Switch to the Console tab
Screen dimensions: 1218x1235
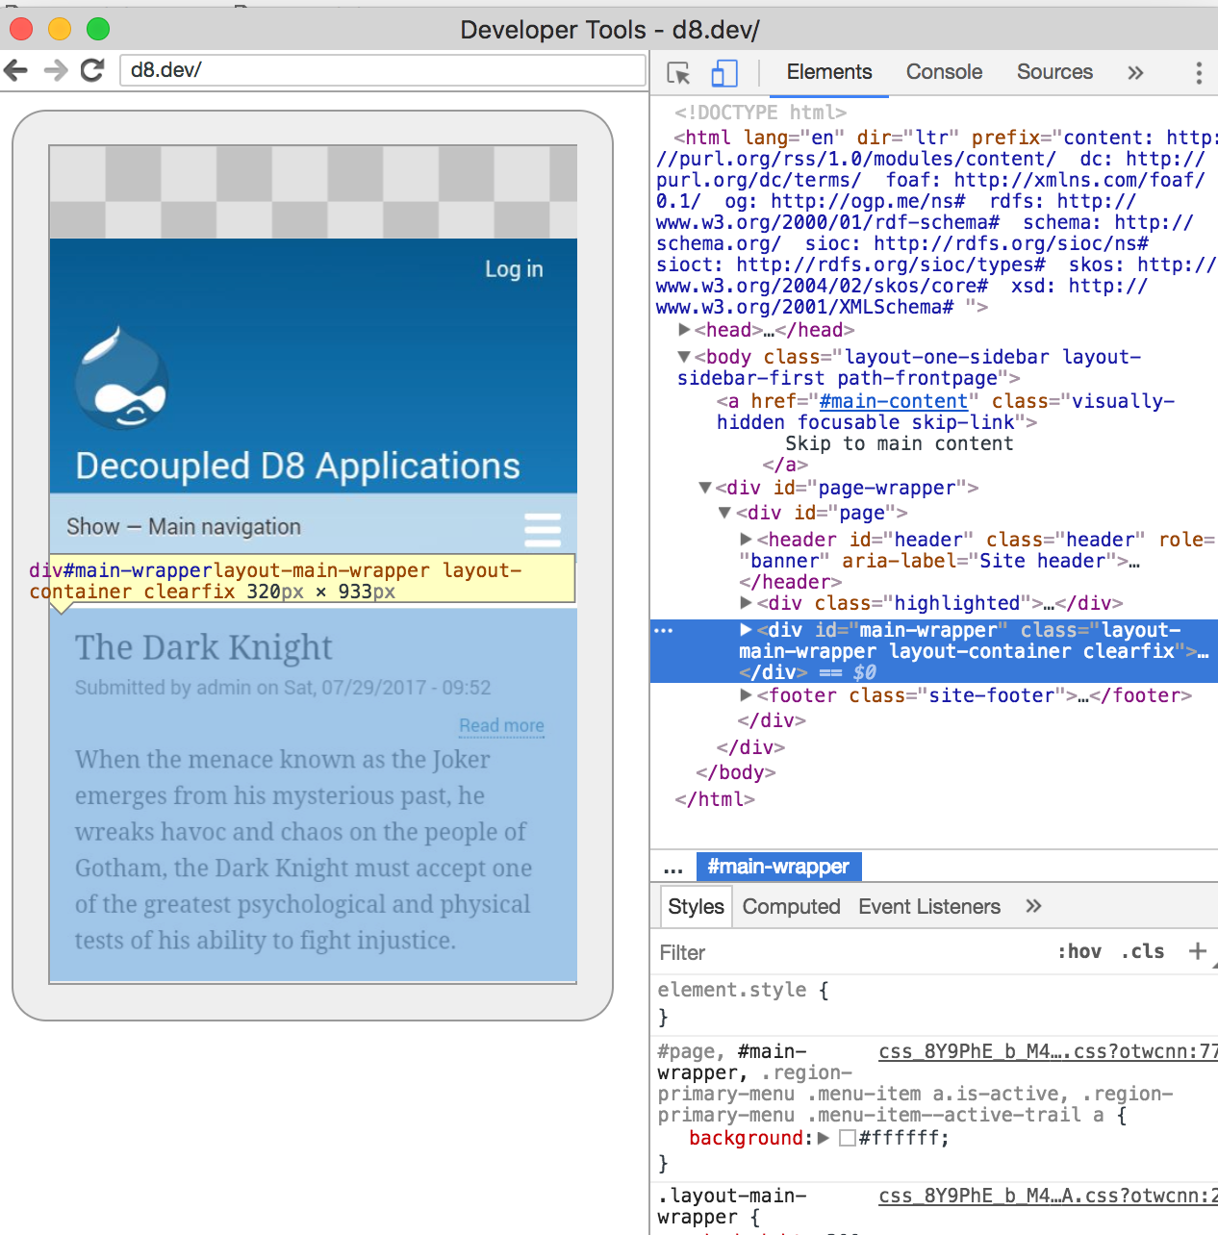click(944, 72)
